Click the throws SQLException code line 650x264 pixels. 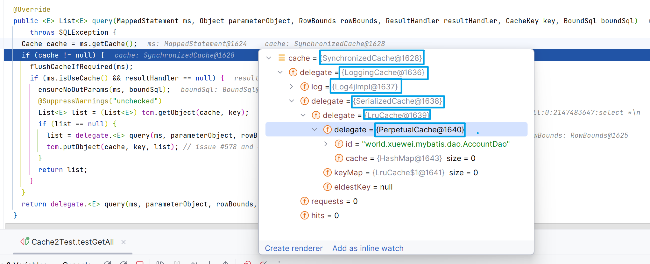tap(73, 32)
